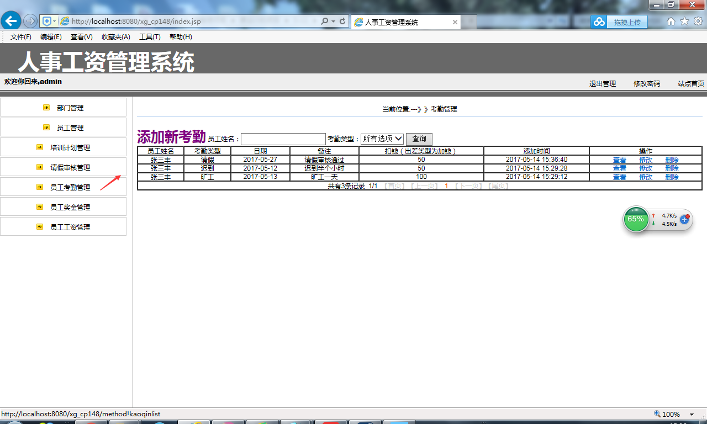
Task: Click the IE home icon
Action: pyautogui.click(x=671, y=22)
